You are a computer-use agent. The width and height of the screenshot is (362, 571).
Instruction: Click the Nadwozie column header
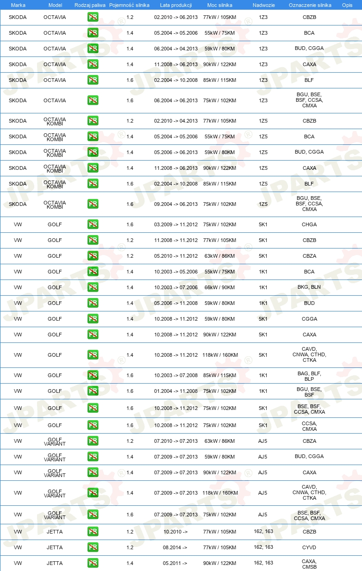pos(263,5)
